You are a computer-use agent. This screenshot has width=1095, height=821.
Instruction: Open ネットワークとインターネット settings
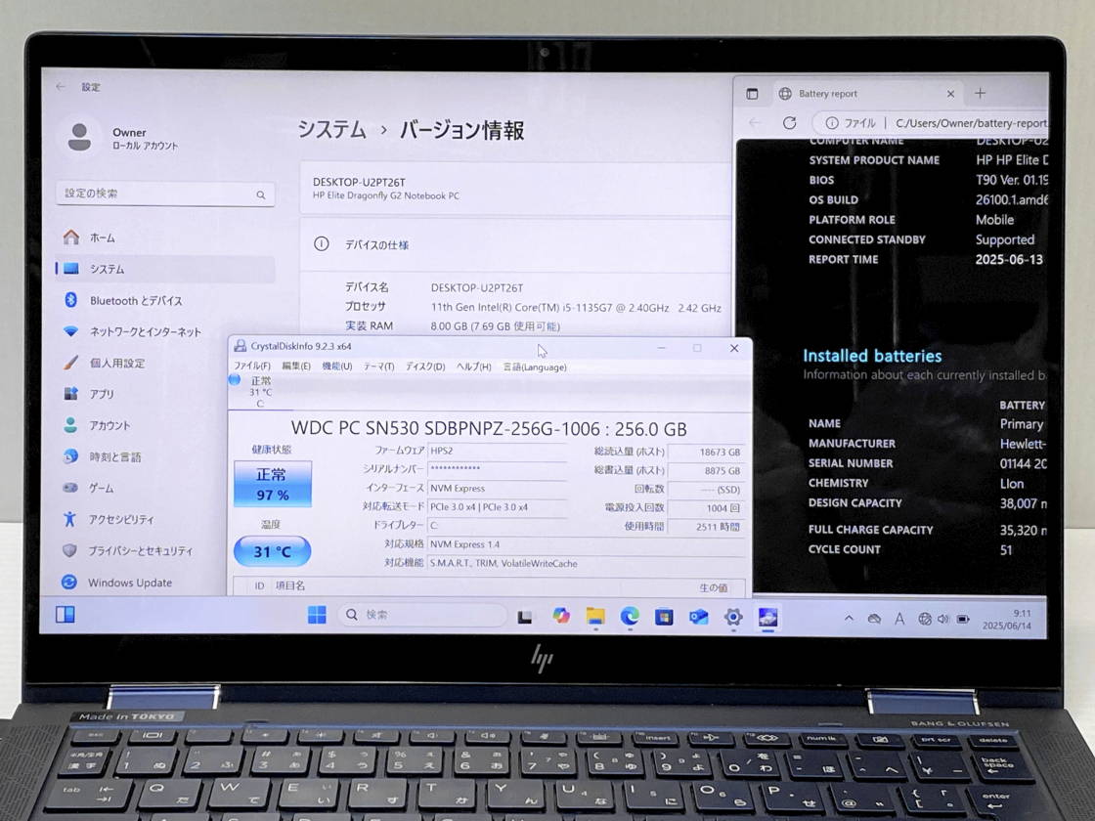click(x=165, y=331)
